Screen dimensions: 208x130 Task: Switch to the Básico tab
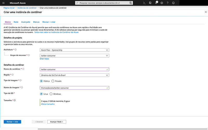point(8,22)
